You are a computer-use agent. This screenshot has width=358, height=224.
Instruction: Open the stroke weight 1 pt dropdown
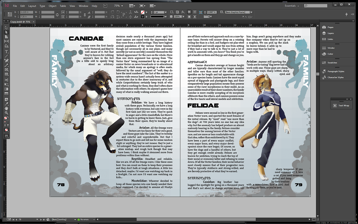(x=166, y=12)
